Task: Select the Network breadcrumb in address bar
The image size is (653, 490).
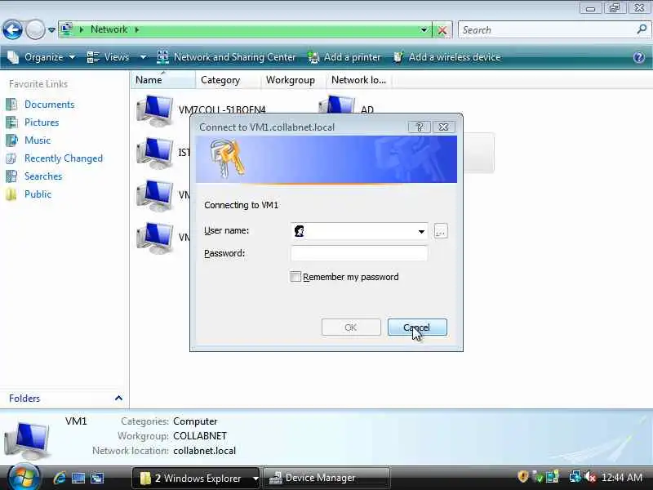Action: pyautogui.click(x=109, y=29)
